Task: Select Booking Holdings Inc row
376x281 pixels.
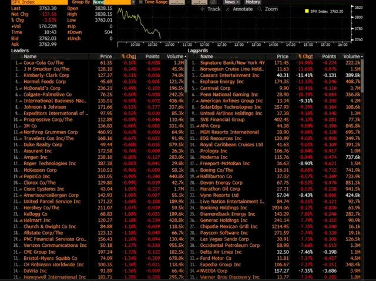Action: 276,208
